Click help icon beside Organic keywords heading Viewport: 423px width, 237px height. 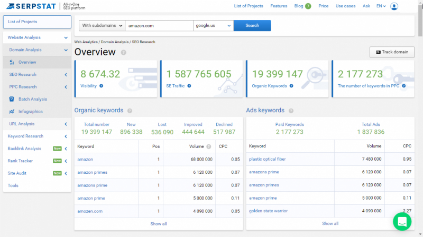pos(130,111)
